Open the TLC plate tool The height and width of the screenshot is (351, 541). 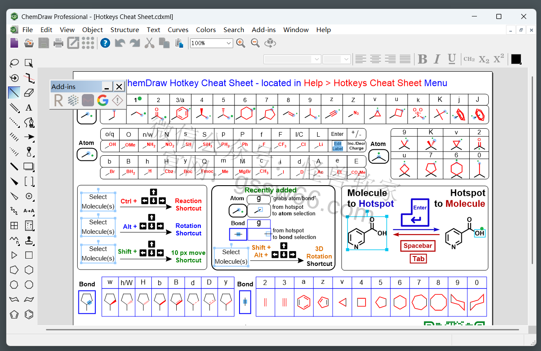[29, 225]
